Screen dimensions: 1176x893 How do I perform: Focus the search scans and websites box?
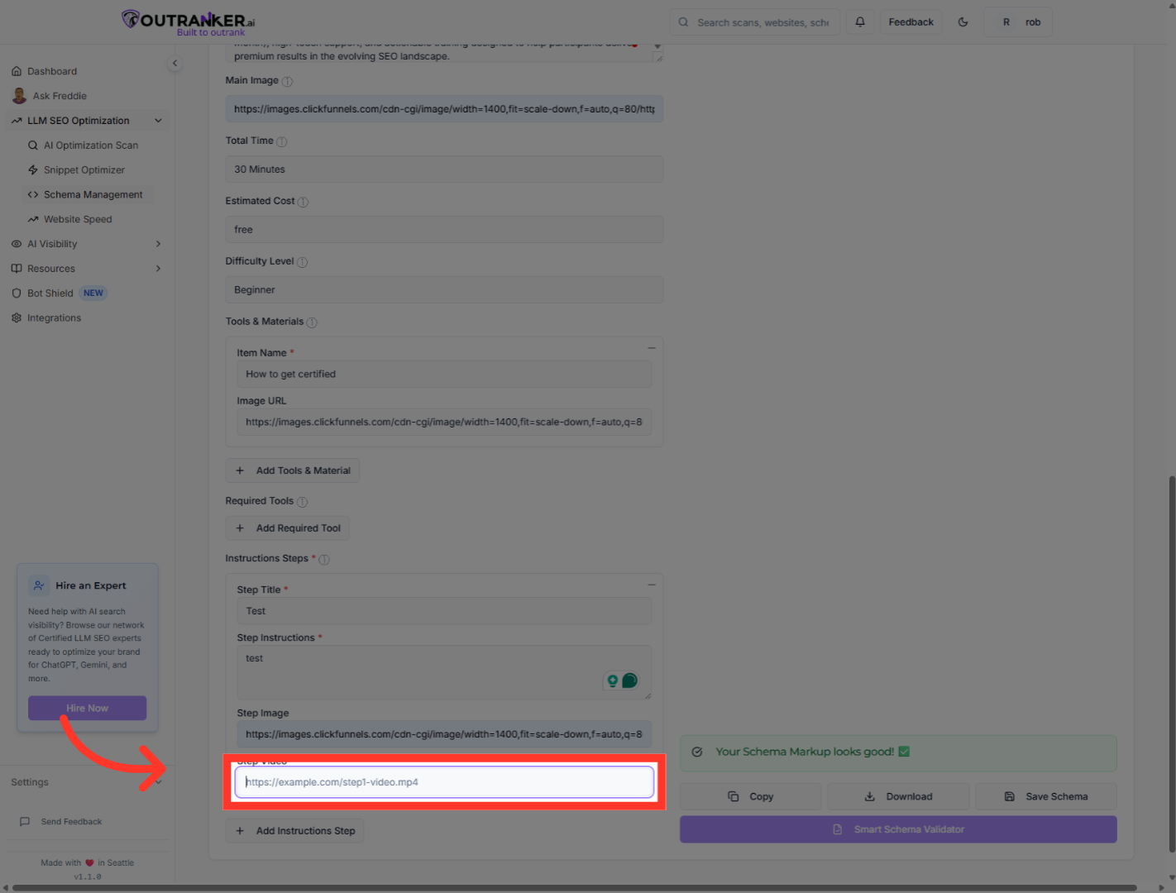[755, 22]
